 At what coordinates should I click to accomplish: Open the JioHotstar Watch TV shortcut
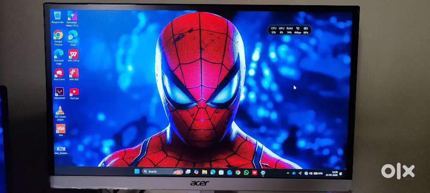72,18
